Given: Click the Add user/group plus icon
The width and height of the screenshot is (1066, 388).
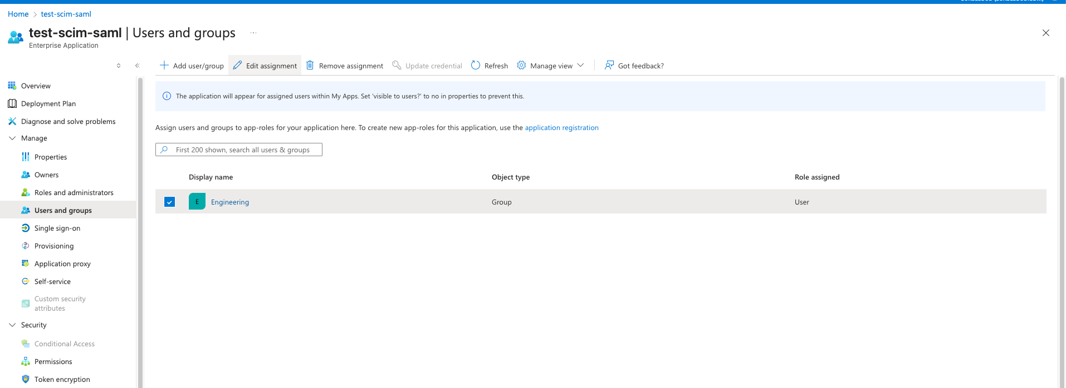Looking at the screenshot, I should [164, 66].
